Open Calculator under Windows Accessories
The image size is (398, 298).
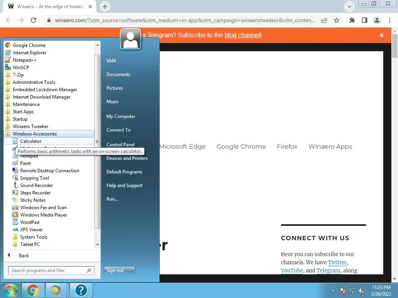pos(49,141)
